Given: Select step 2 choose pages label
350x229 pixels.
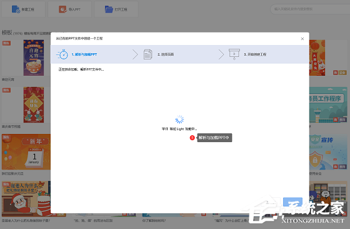Looking at the screenshot, I should (166, 54).
